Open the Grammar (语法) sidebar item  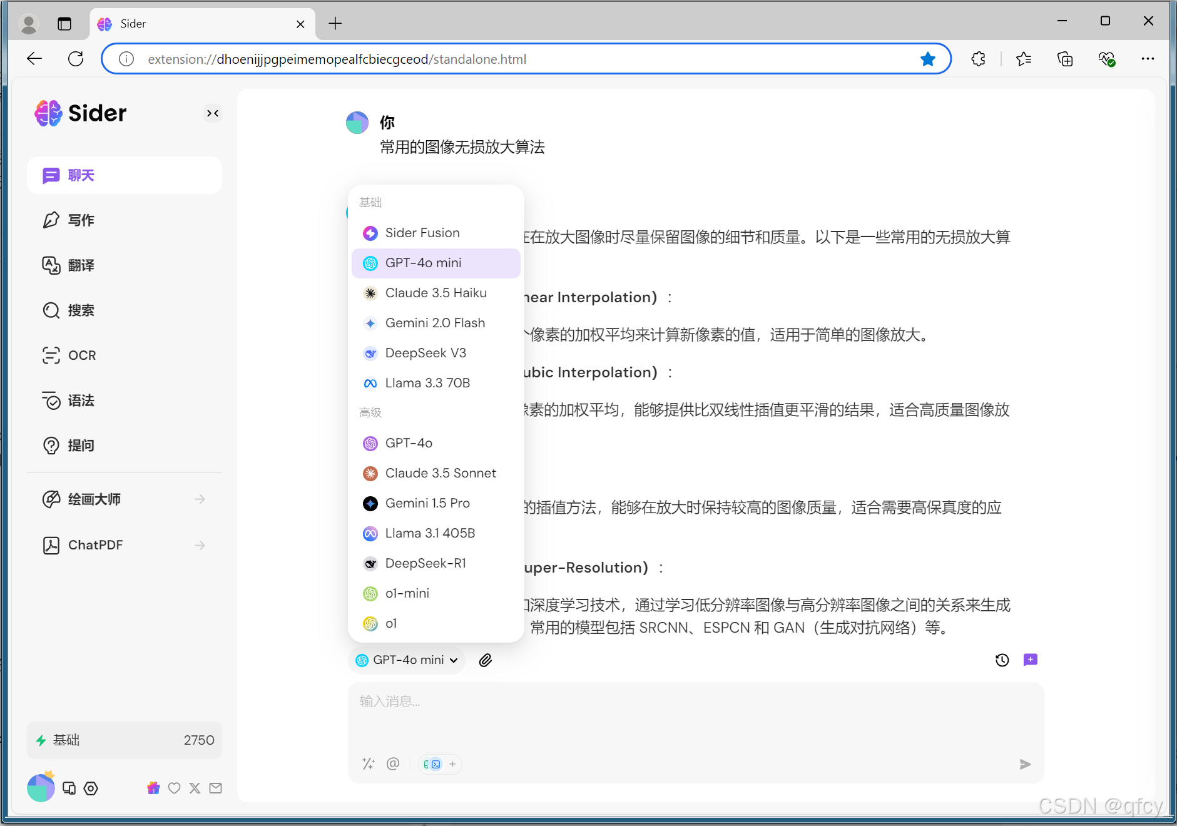pos(125,400)
